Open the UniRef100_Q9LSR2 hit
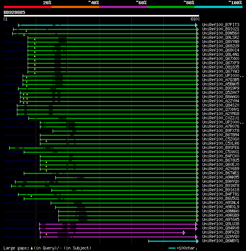 (x=221, y=38)
